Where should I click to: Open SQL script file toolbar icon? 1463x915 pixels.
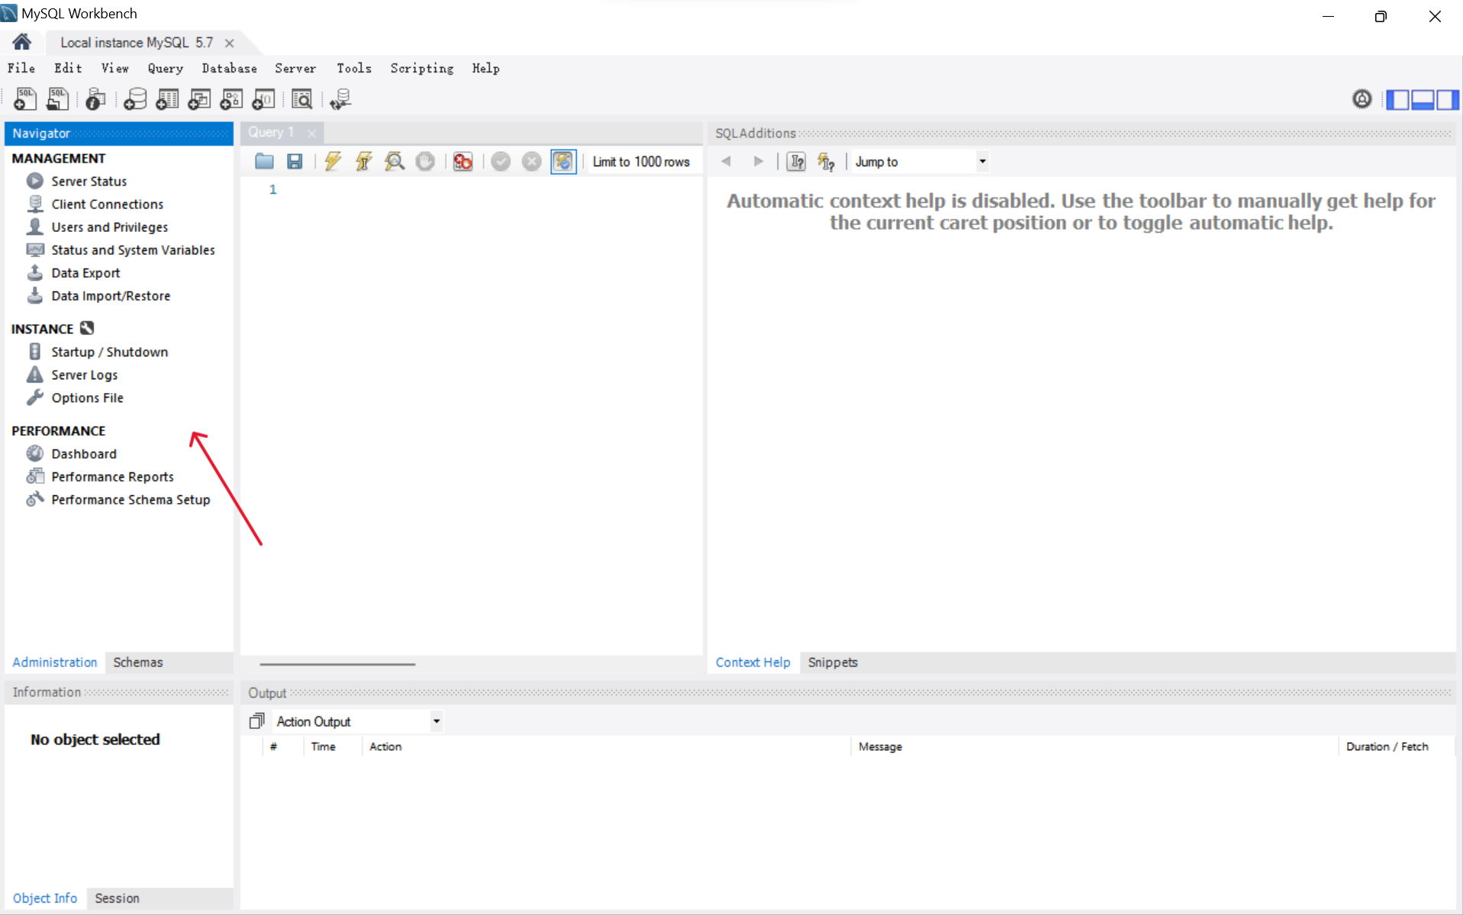(57, 99)
